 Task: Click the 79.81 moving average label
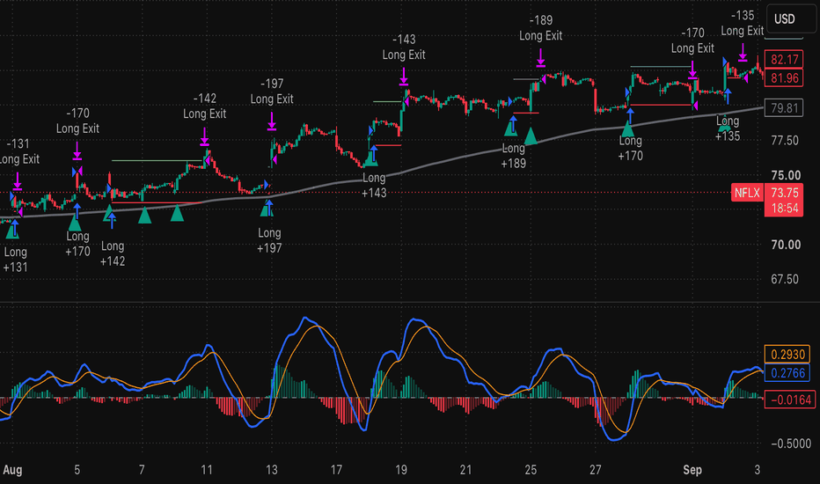(x=783, y=108)
